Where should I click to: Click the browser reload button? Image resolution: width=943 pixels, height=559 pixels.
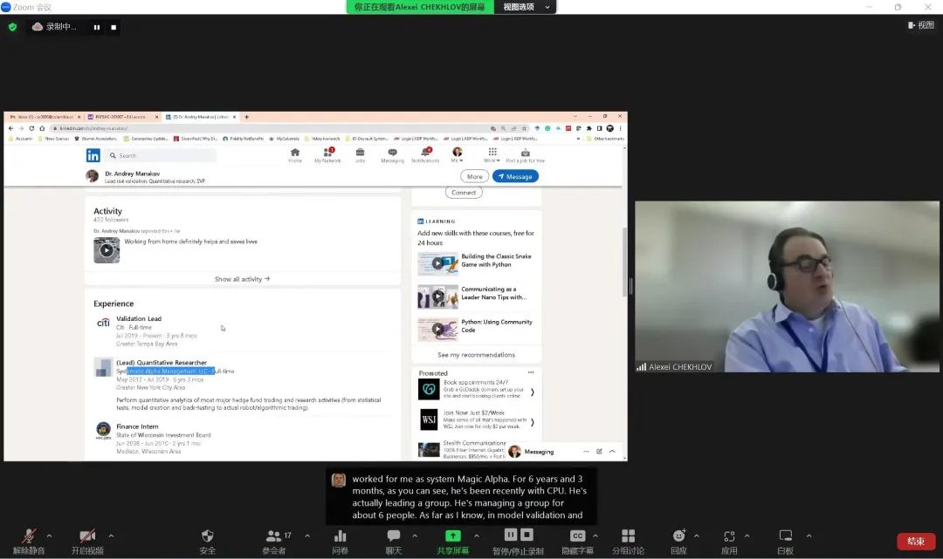(x=31, y=128)
